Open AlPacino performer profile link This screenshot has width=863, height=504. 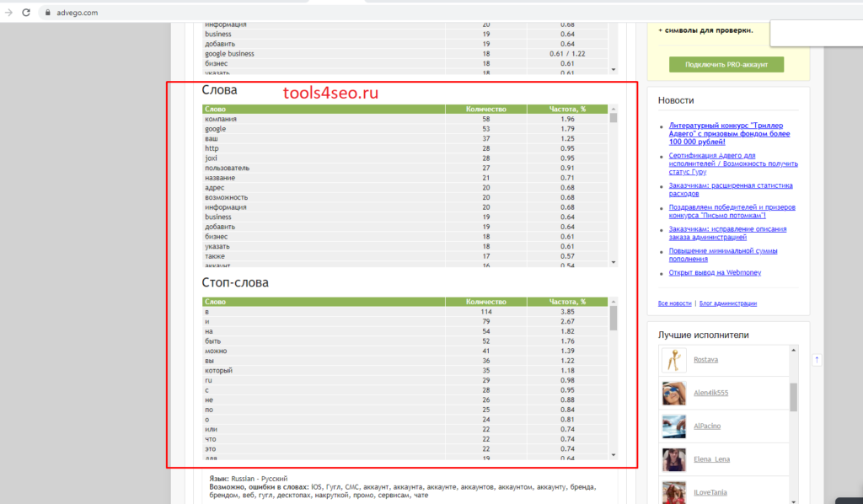click(x=707, y=426)
